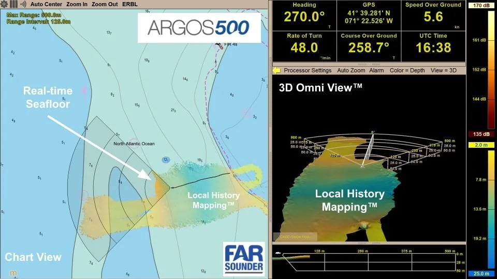Click the 375 m label in profile view
Screen dimensions: 497x279
pos(406,251)
